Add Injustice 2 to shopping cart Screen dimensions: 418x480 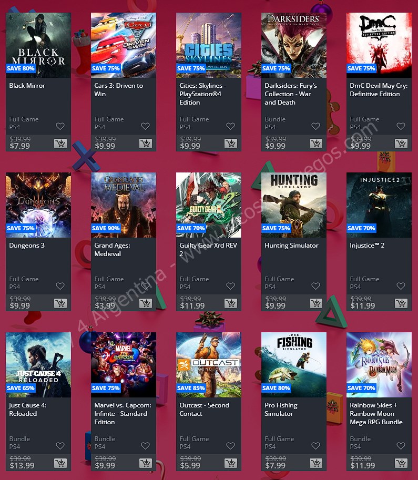[x=401, y=303]
